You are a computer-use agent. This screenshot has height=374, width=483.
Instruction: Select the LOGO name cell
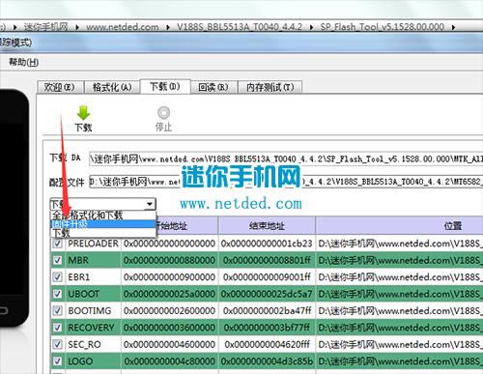pyautogui.click(x=93, y=361)
